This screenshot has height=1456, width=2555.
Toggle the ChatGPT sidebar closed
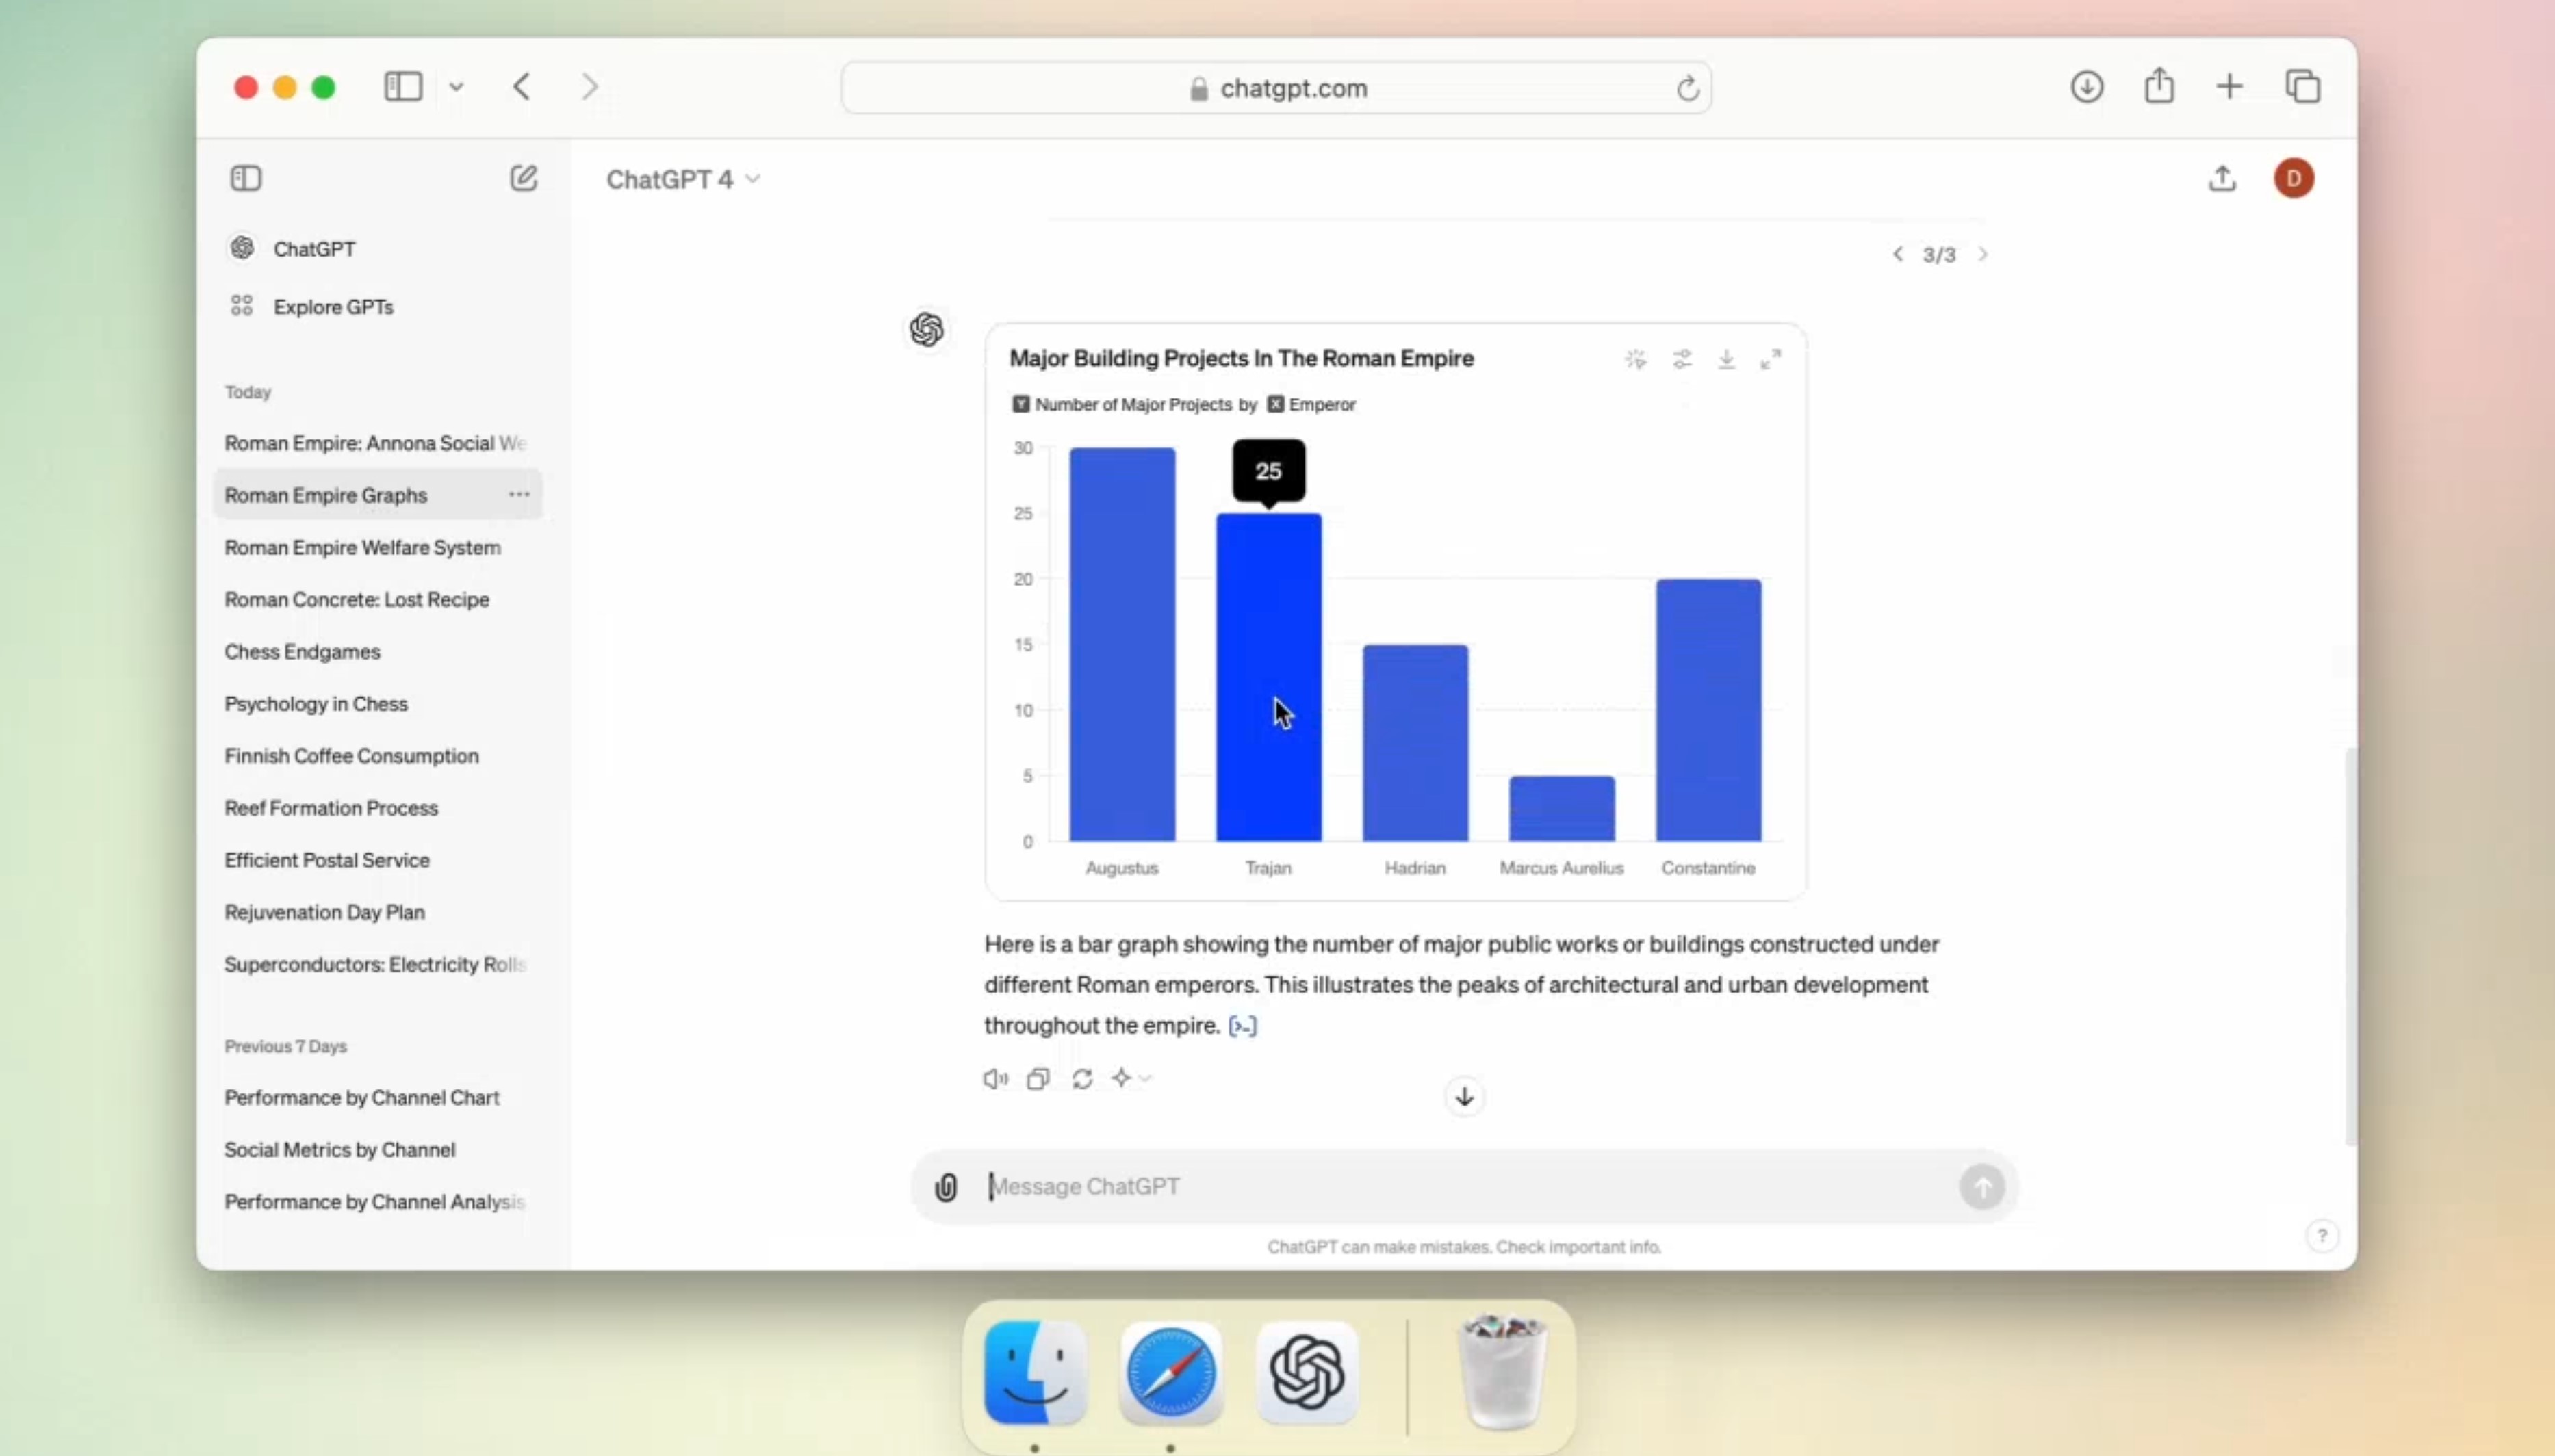point(246,178)
